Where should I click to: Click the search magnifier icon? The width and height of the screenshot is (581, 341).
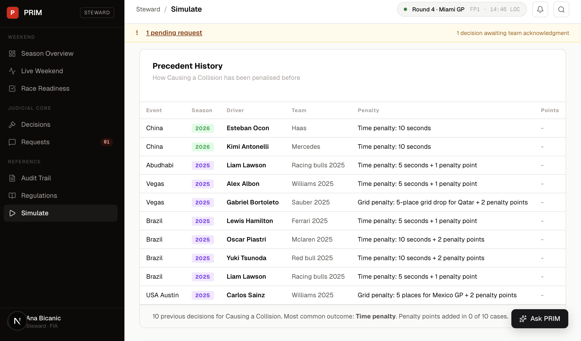pos(561,9)
